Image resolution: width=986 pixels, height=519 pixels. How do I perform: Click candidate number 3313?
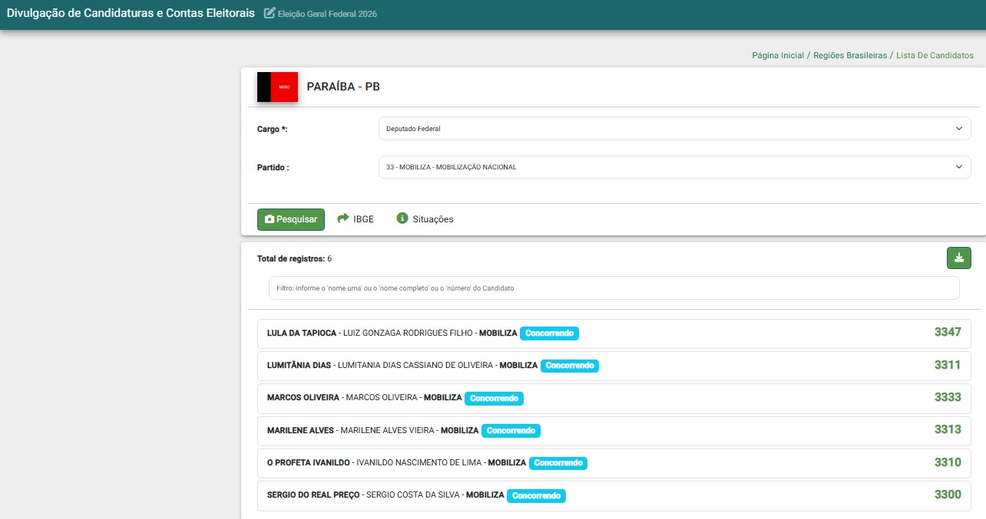pos(948,429)
